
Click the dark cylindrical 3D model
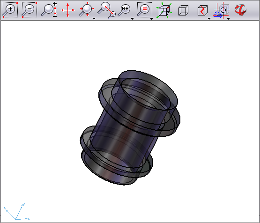pyautogui.click(x=130, y=128)
